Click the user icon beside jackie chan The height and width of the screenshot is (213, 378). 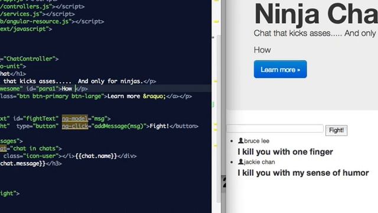click(240, 162)
